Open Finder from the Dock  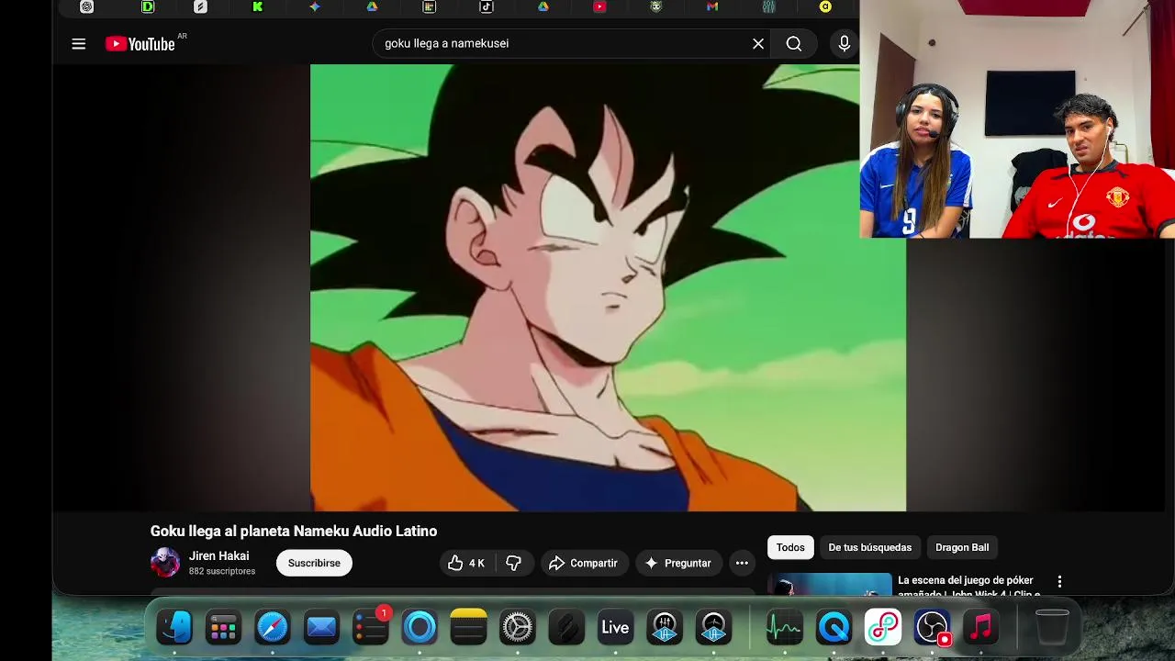(x=174, y=628)
